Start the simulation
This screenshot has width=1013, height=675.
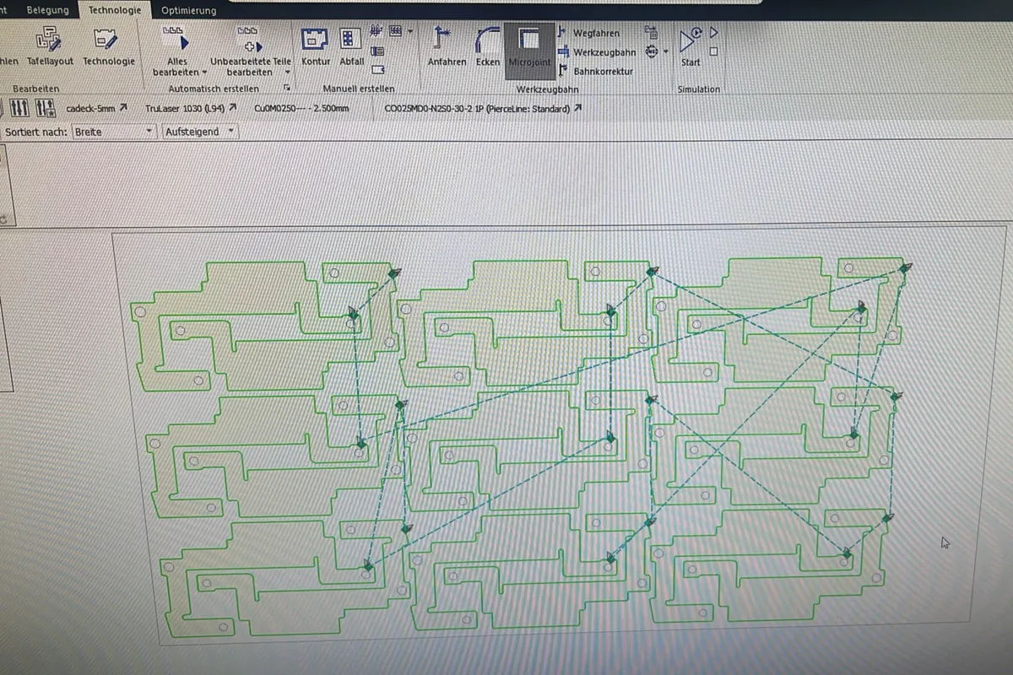click(691, 46)
